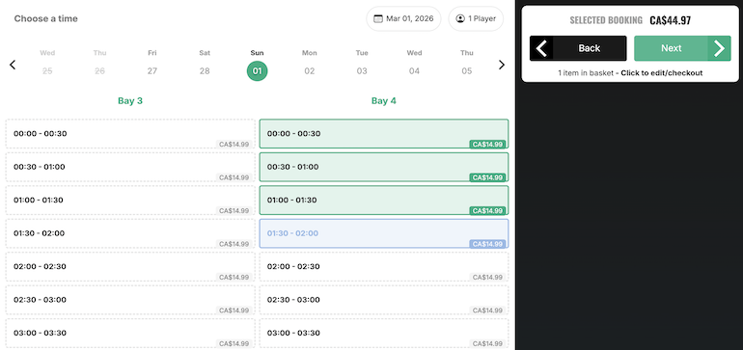Click the SELECTED BOOKING label
The width and height of the screenshot is (743, 350).
pyautogui.click(x=606, y=20)
